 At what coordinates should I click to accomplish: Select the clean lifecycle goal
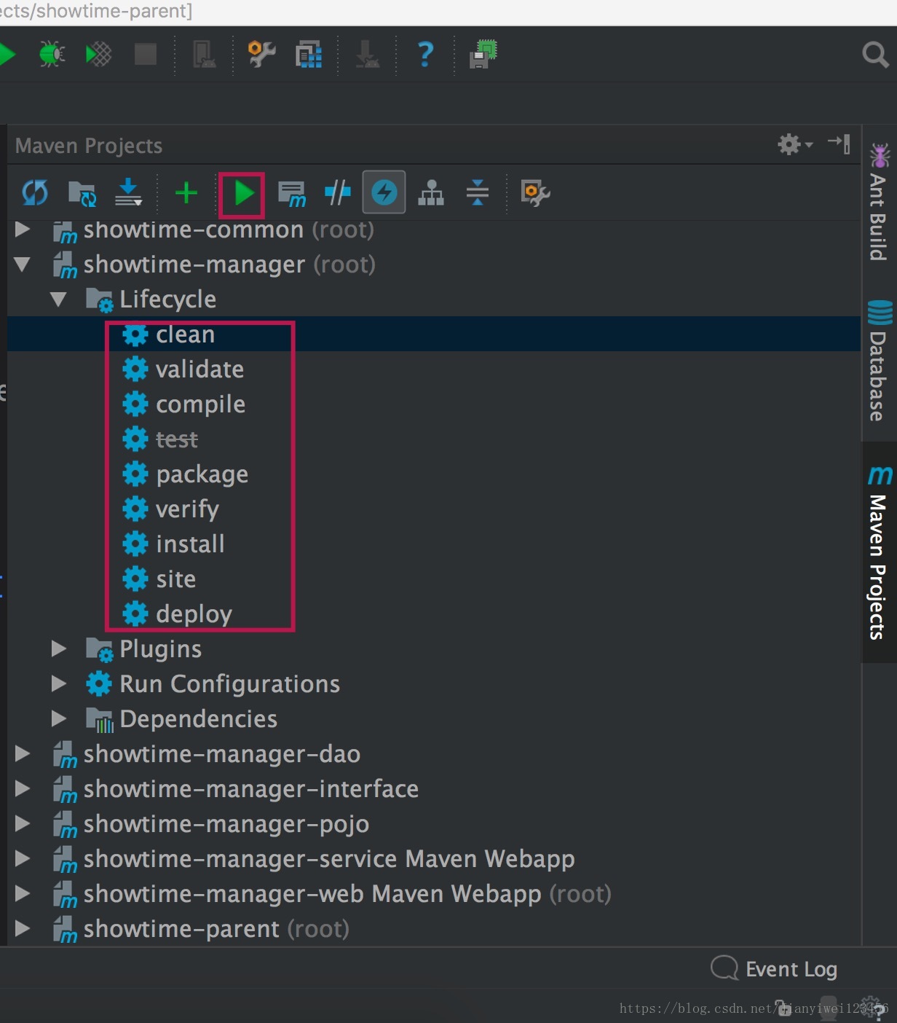[434, 334]
